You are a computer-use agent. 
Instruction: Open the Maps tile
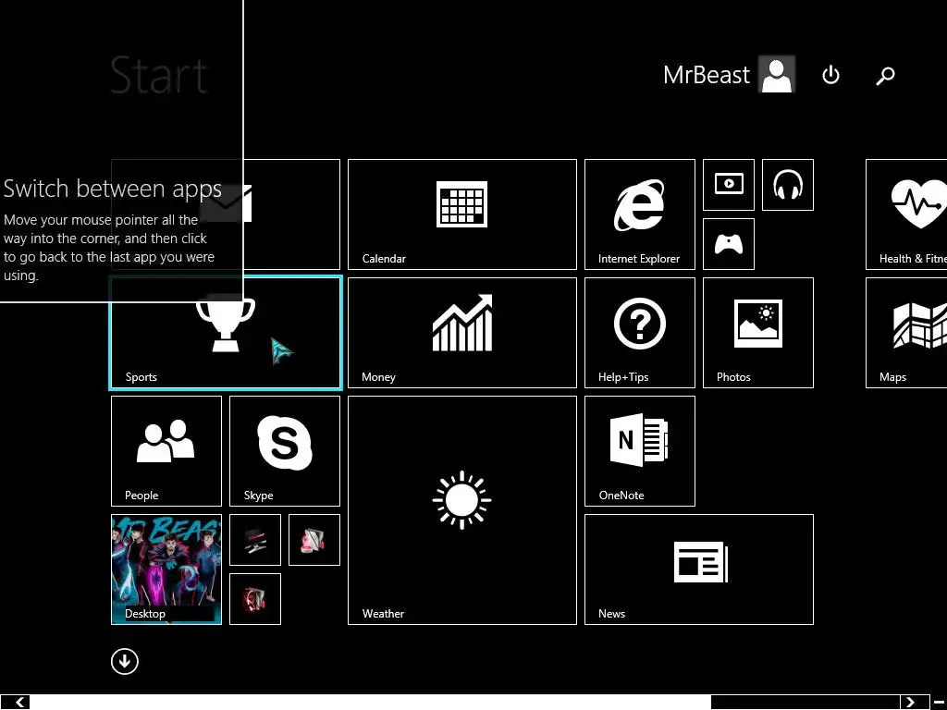[x=906, y=333]
